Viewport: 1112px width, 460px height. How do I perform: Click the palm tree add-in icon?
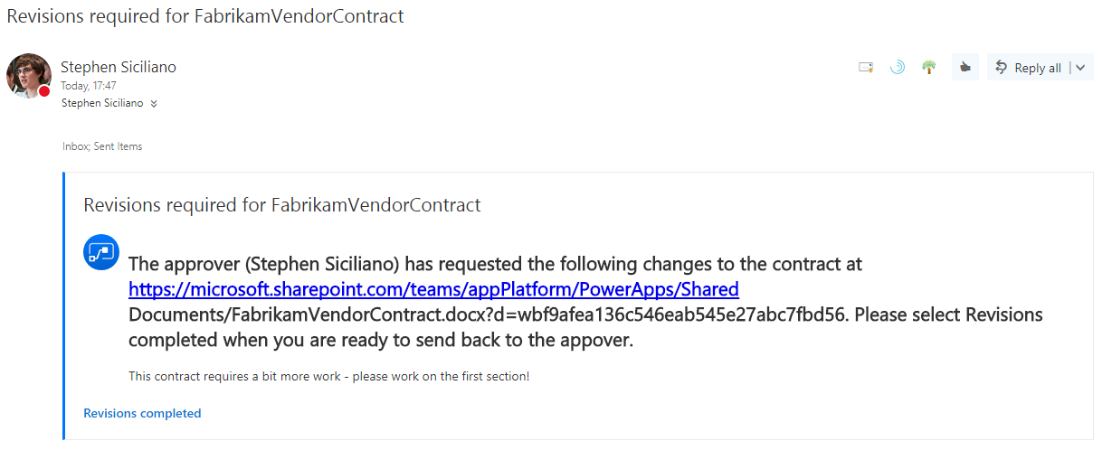[x=928, y=68]
